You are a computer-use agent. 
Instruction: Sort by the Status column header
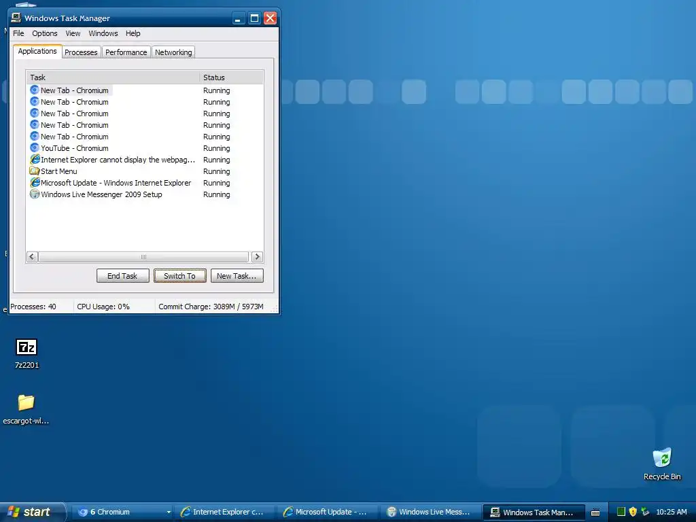pyautogui.click(x=231, y=77)
